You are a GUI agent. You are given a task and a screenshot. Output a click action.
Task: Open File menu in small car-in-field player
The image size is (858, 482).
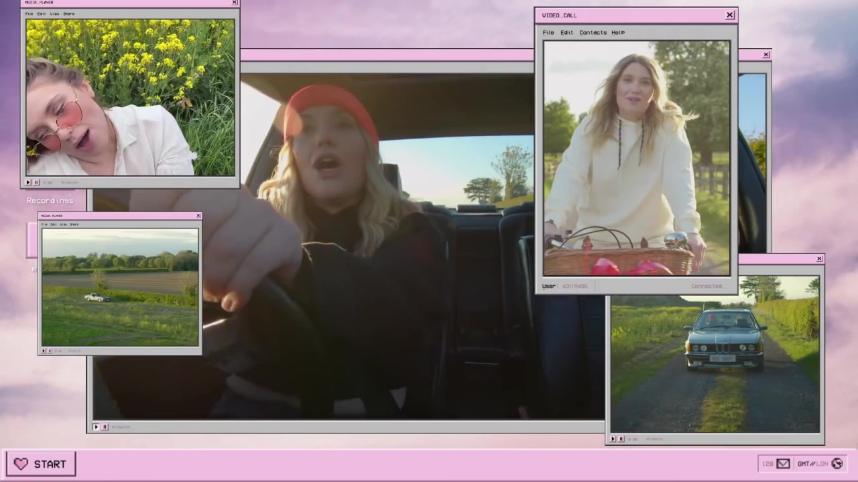(x=45, y=224)
